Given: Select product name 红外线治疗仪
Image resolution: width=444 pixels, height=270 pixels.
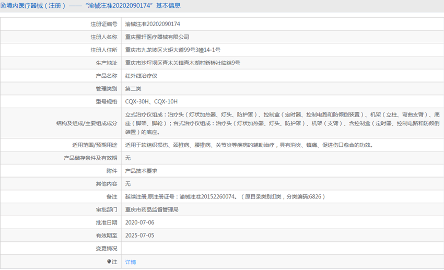Looking at the screenshot, I should coord(142,76).
